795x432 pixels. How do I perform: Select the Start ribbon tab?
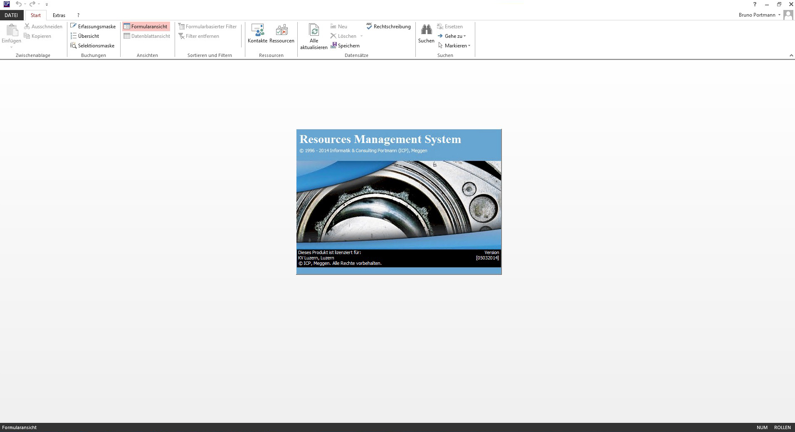(x=36, y=15)
